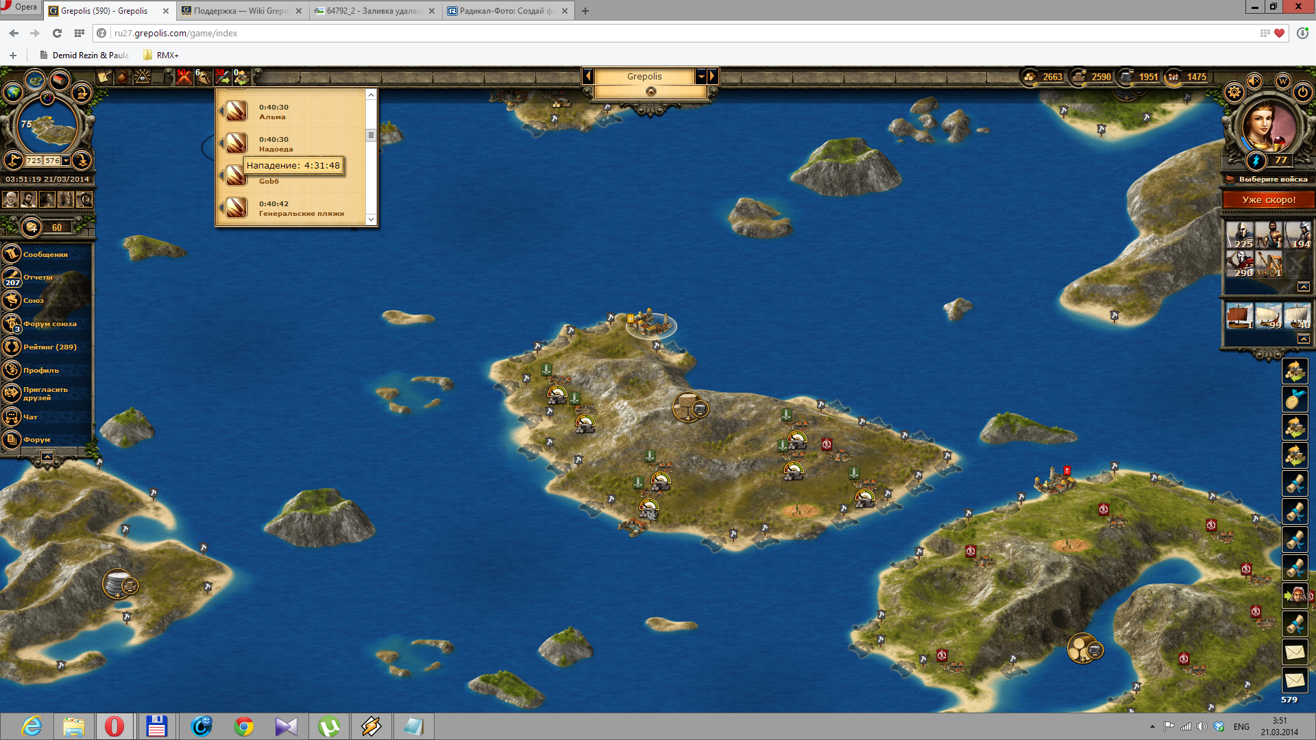
Task: Click the silver coins resource icon 1951
Action: (1126, 77)
